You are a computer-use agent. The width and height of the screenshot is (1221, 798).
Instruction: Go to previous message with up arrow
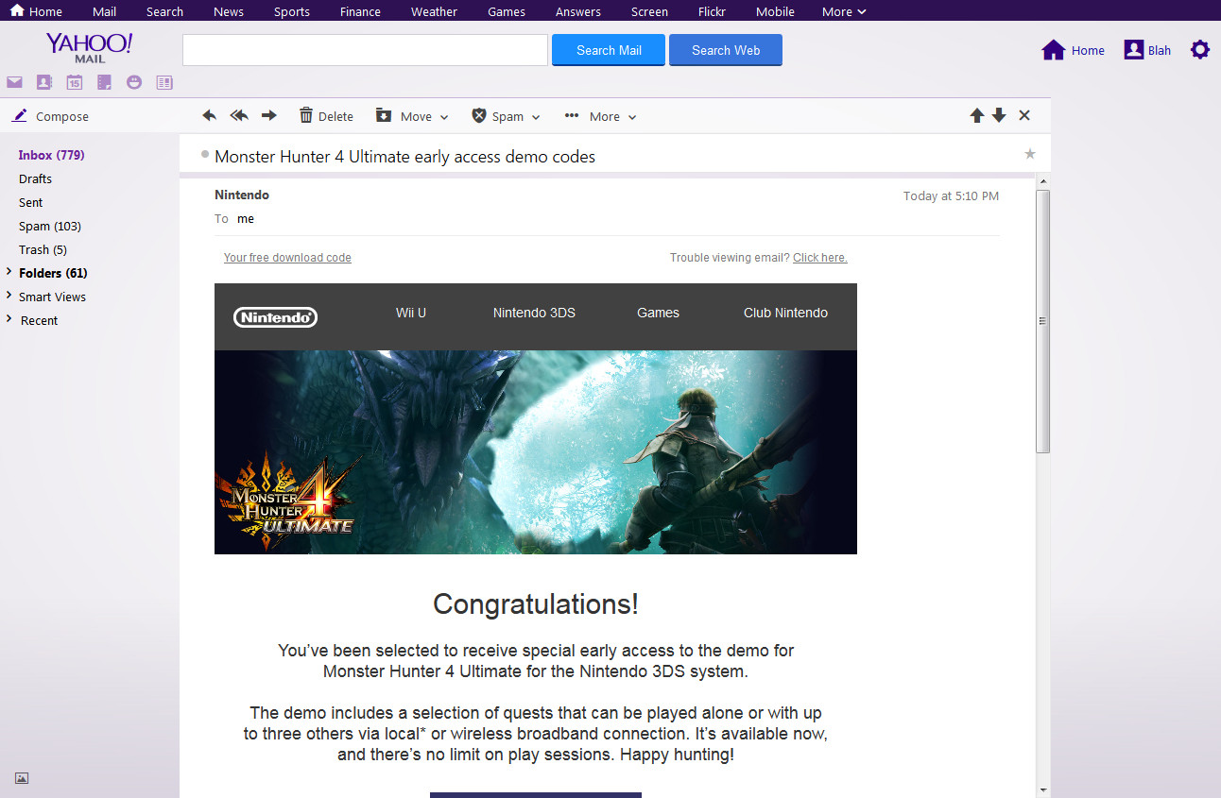pyautogui.click(x=977, y=115)
